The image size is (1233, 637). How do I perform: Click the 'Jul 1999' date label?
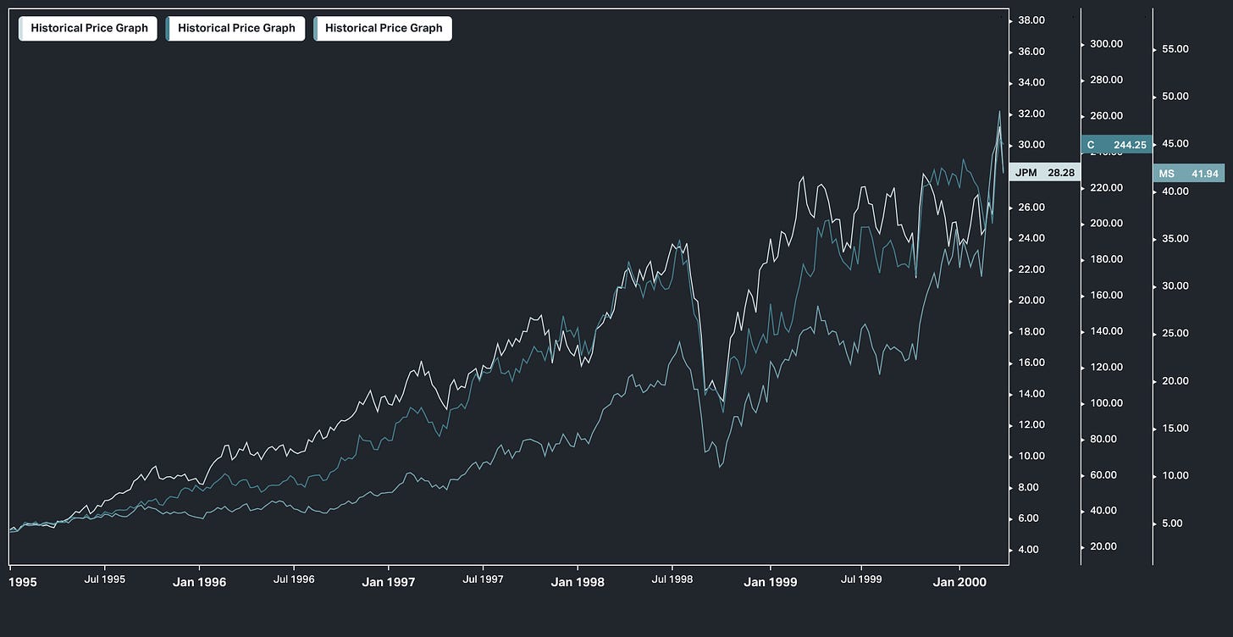coord(861,580)
